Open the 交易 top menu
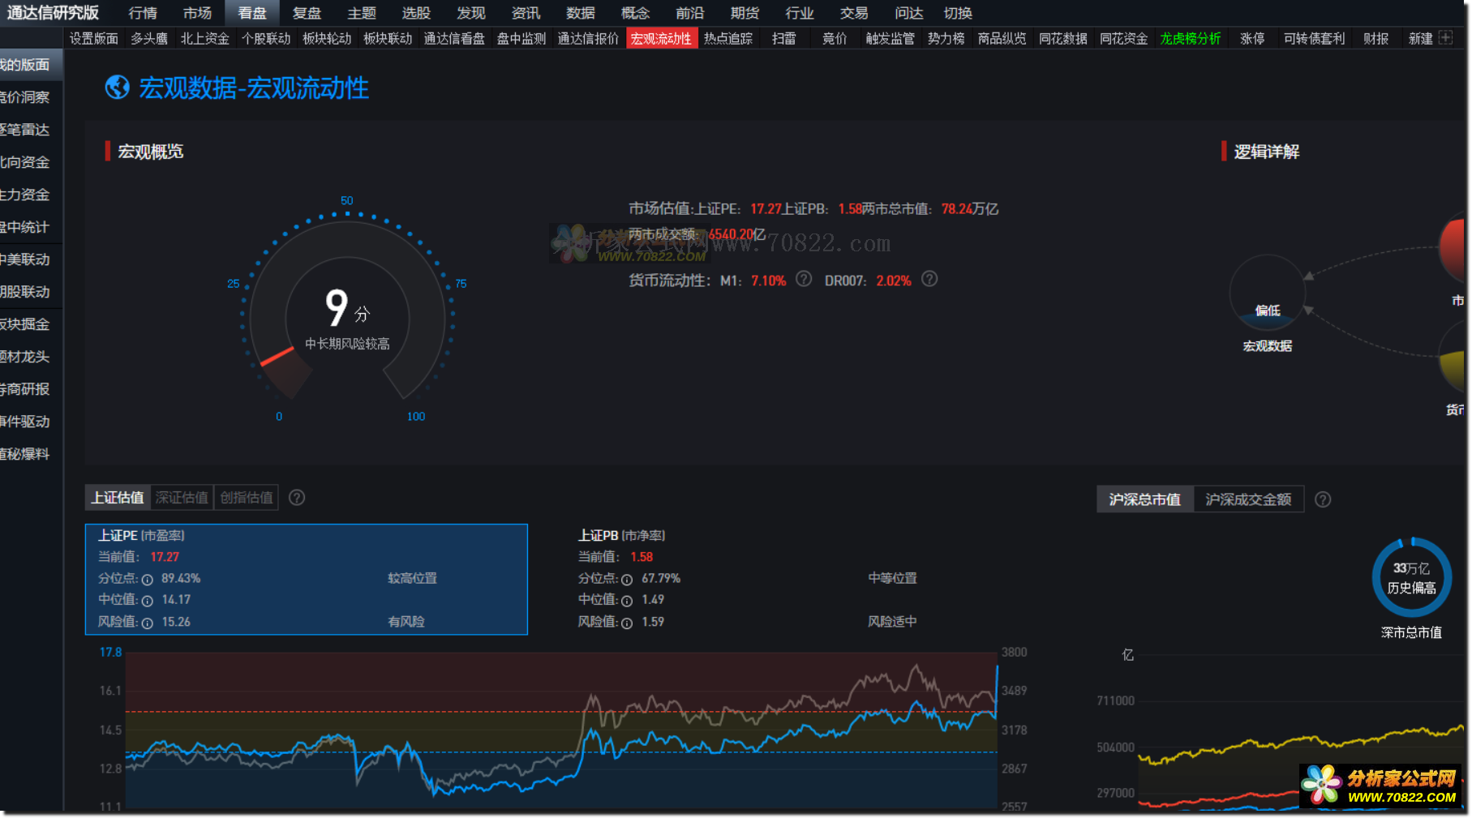 tap(854, 13)
